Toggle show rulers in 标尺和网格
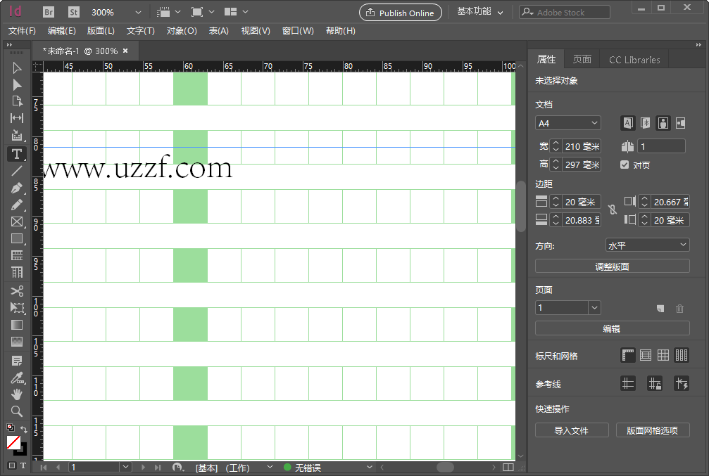This screenshot has height=476, width=709. [x=627, y=356]
